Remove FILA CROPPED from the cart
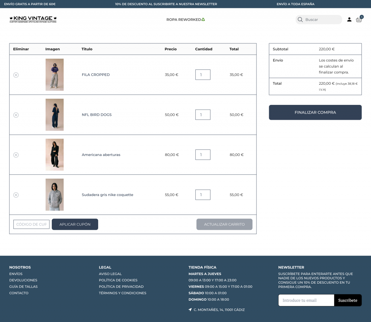371x322 pixels. [x=16, y=75]
